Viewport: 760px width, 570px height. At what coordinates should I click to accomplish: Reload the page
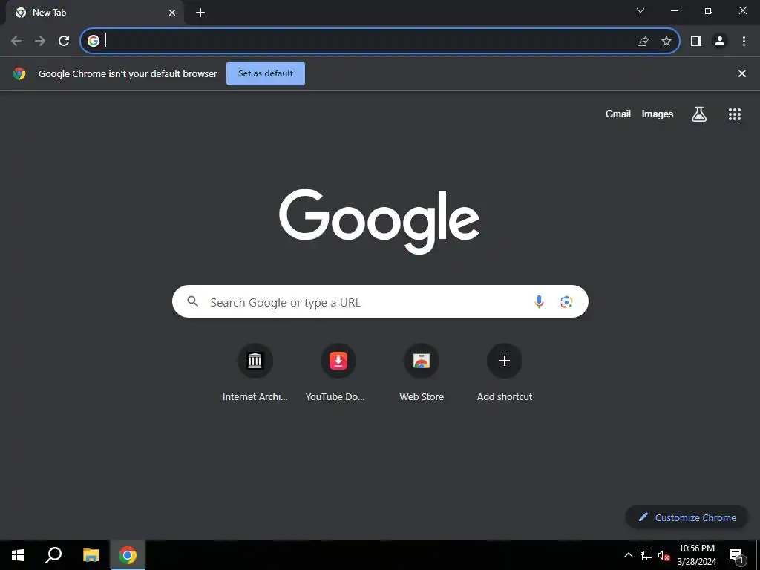(64, 41)
